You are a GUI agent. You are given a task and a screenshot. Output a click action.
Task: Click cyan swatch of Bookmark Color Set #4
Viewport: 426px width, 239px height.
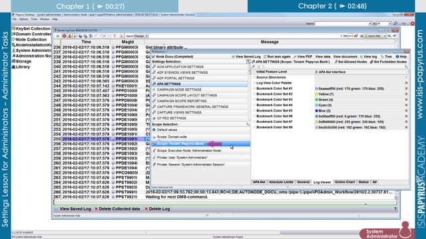pos(317,105)
